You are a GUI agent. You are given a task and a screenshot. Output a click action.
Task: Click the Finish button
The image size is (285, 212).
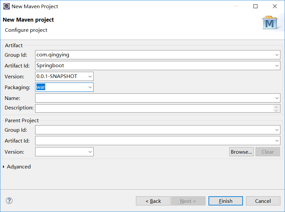(x=226, y=201)
